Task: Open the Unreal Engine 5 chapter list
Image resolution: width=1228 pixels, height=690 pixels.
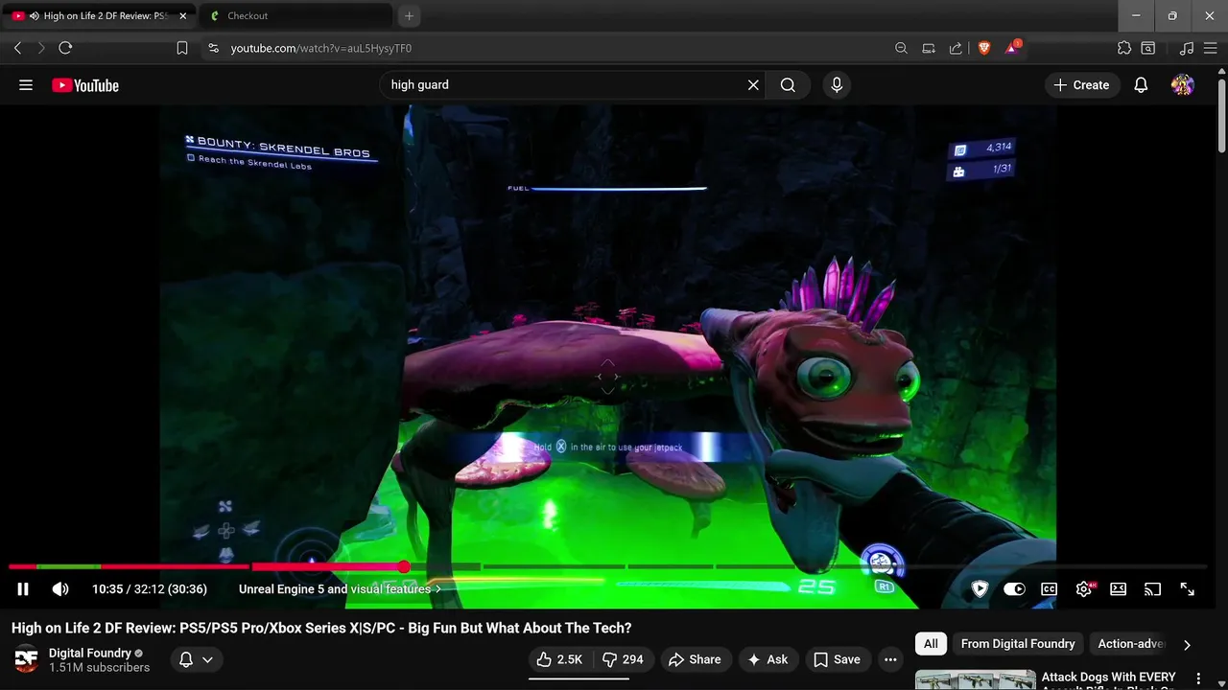Action: (340, 589)
